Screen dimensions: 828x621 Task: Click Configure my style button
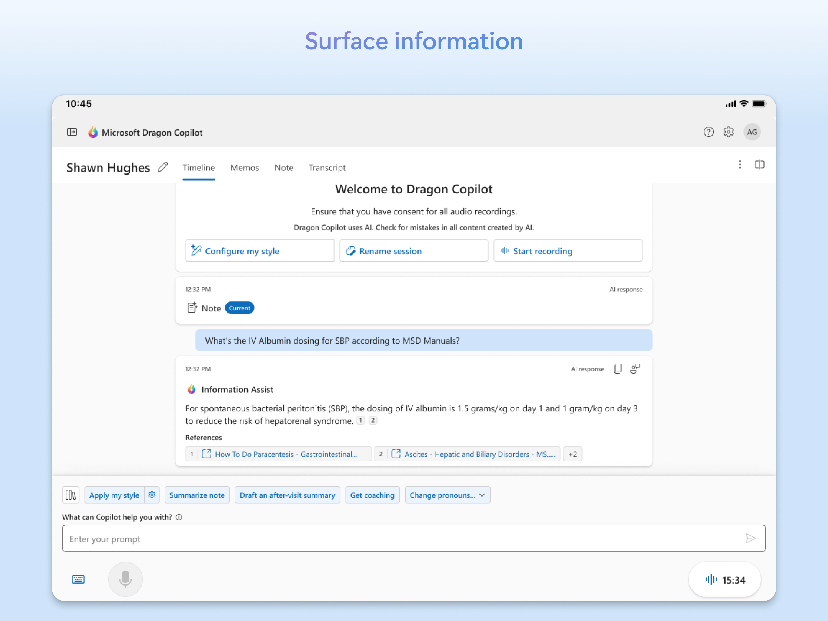(259, 250)
